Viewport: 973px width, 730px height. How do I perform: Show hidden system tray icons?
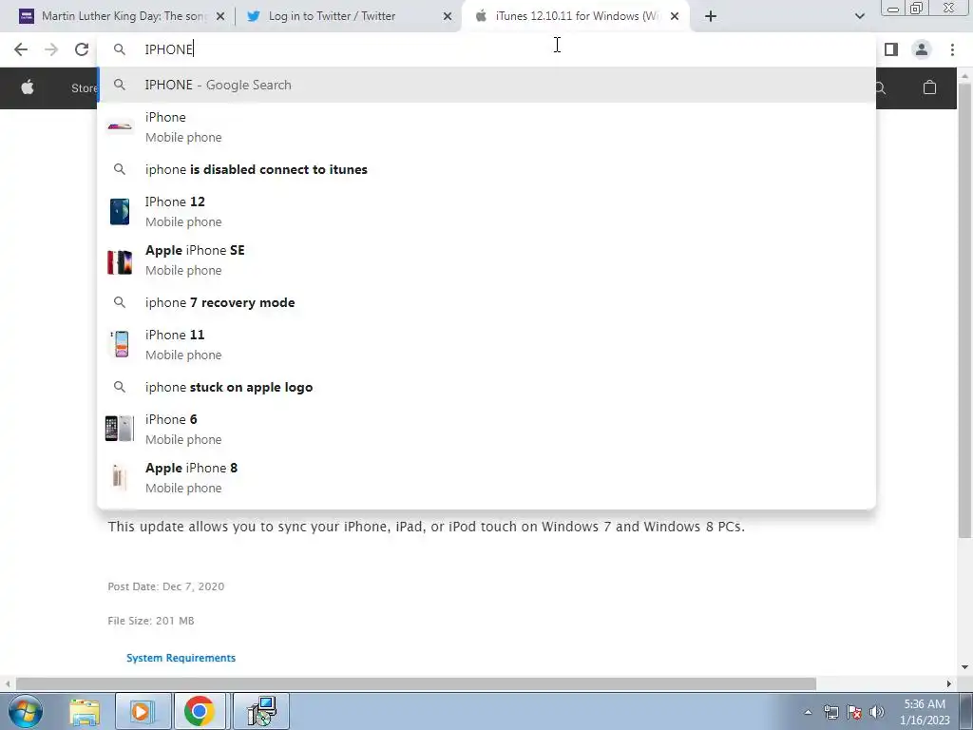[808, 712]
